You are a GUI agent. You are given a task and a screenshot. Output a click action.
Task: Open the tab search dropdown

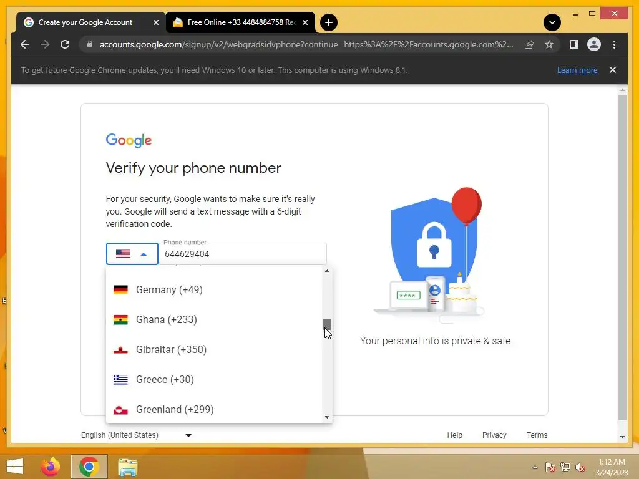point(552,22)
